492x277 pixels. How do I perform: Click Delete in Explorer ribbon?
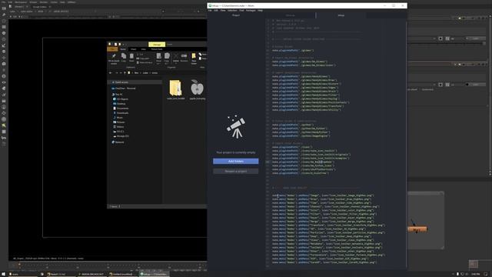176,58
